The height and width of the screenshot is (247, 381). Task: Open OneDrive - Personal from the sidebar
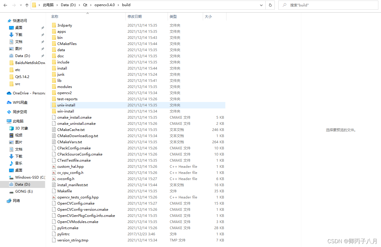coord(25,93)
